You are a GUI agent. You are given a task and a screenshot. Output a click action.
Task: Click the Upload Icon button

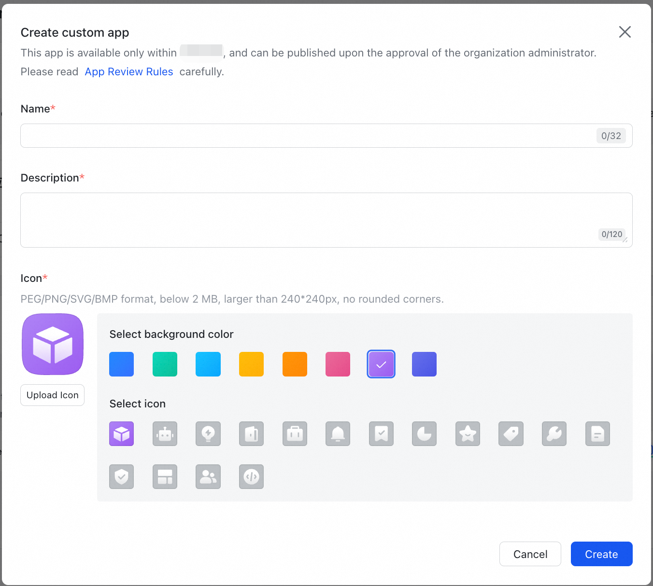pos(52,395)
